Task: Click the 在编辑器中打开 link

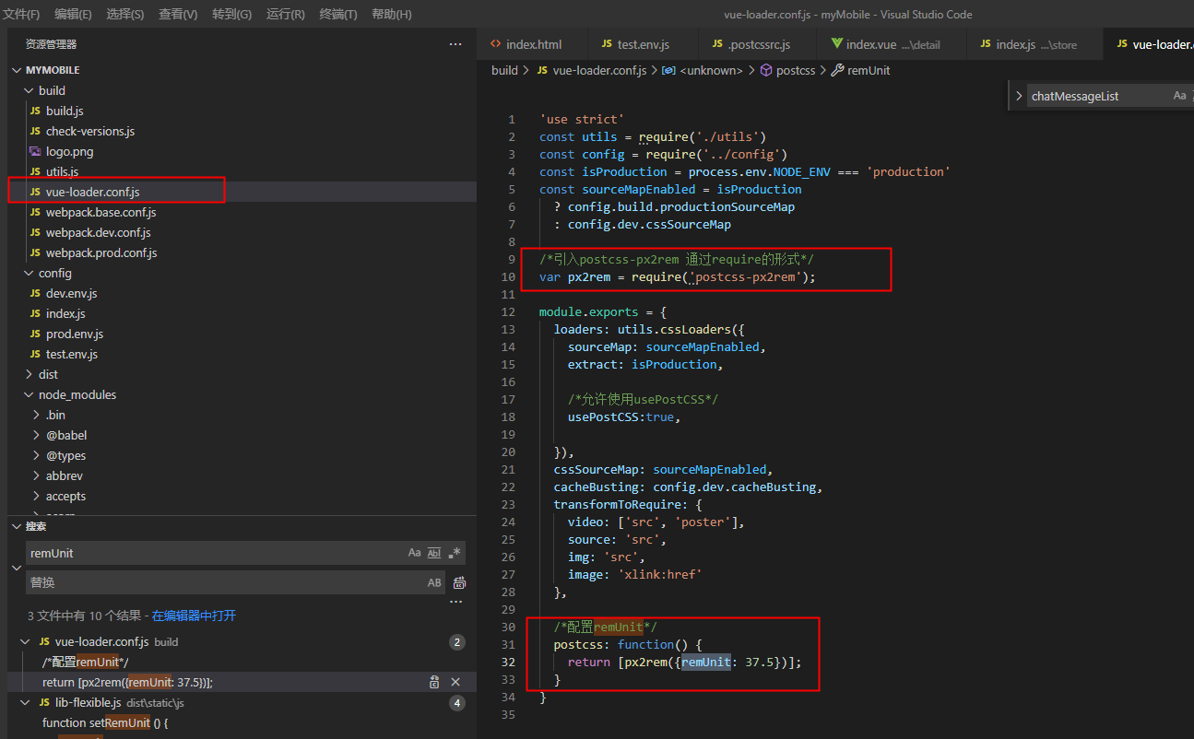Action: (x=194, y=616)
